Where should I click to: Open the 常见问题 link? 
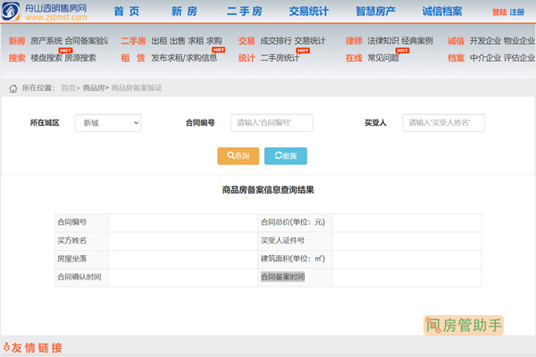tap(383, 58)
